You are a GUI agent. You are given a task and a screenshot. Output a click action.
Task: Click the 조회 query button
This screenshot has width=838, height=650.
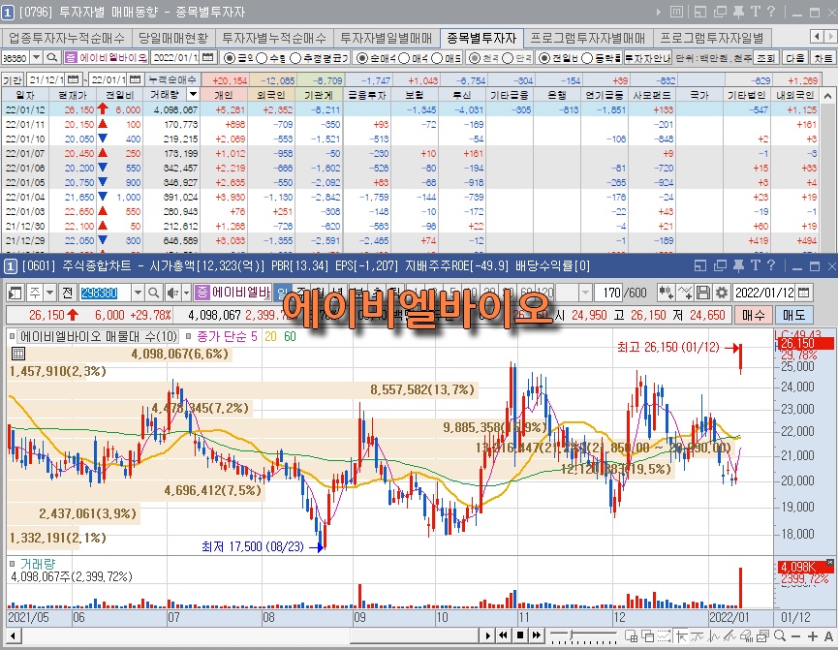pos(766,57)
